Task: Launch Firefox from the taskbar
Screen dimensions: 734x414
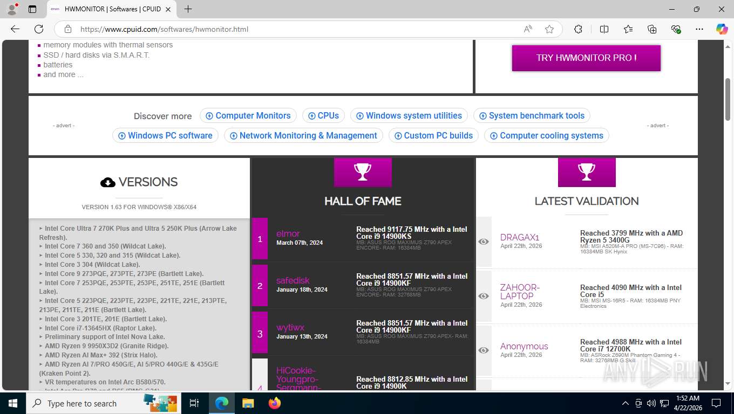Action: [275, 403]
